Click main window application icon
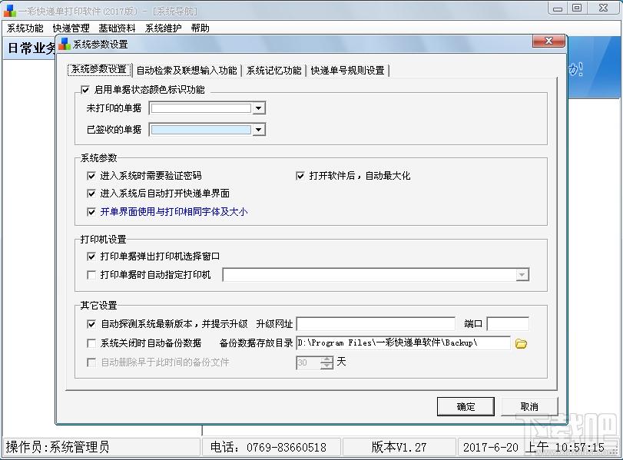Screen dimensions: 623x460 click(9, 11)
